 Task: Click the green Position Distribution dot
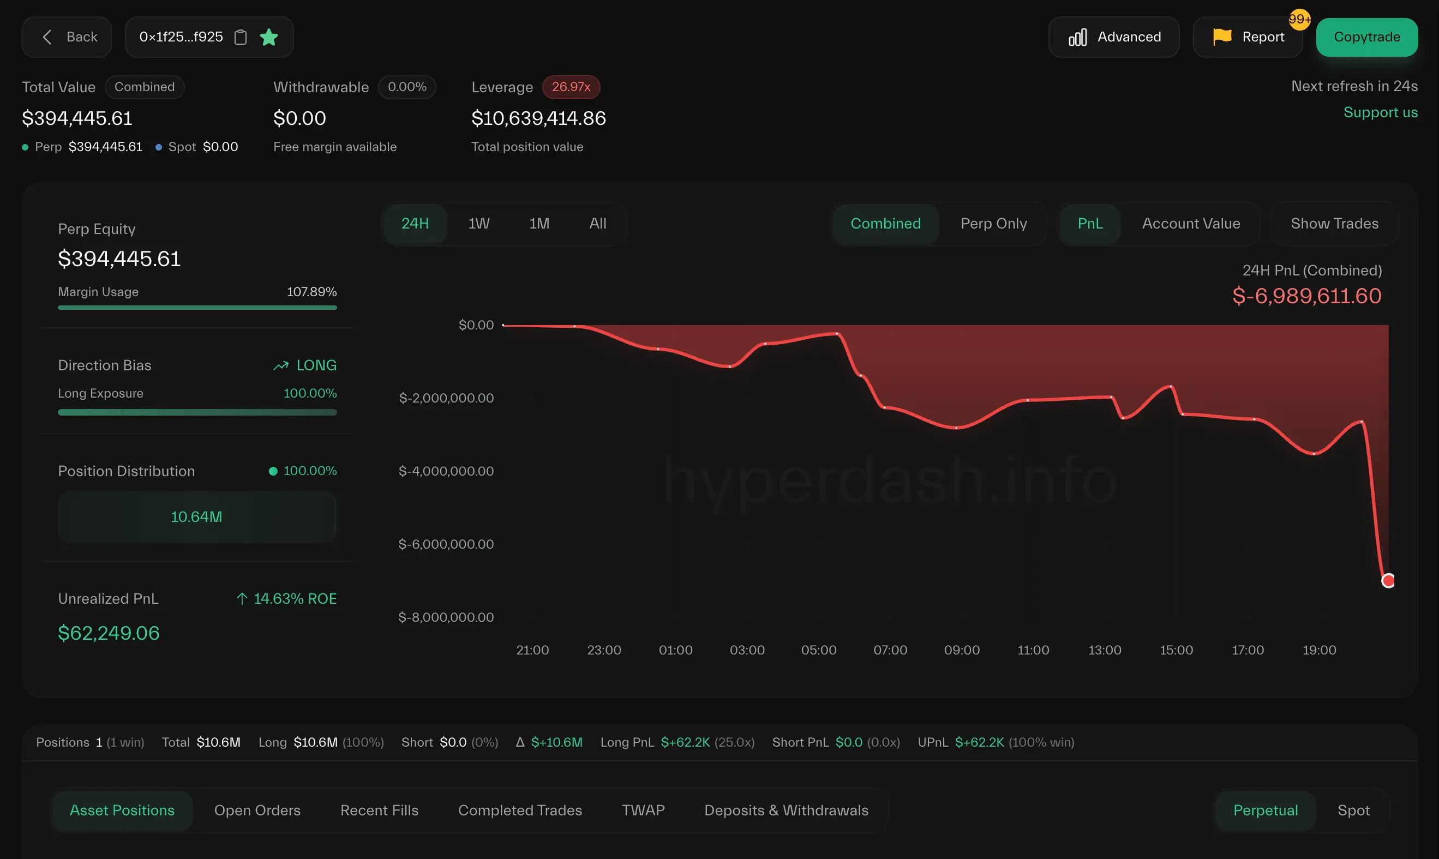(273, 471)
